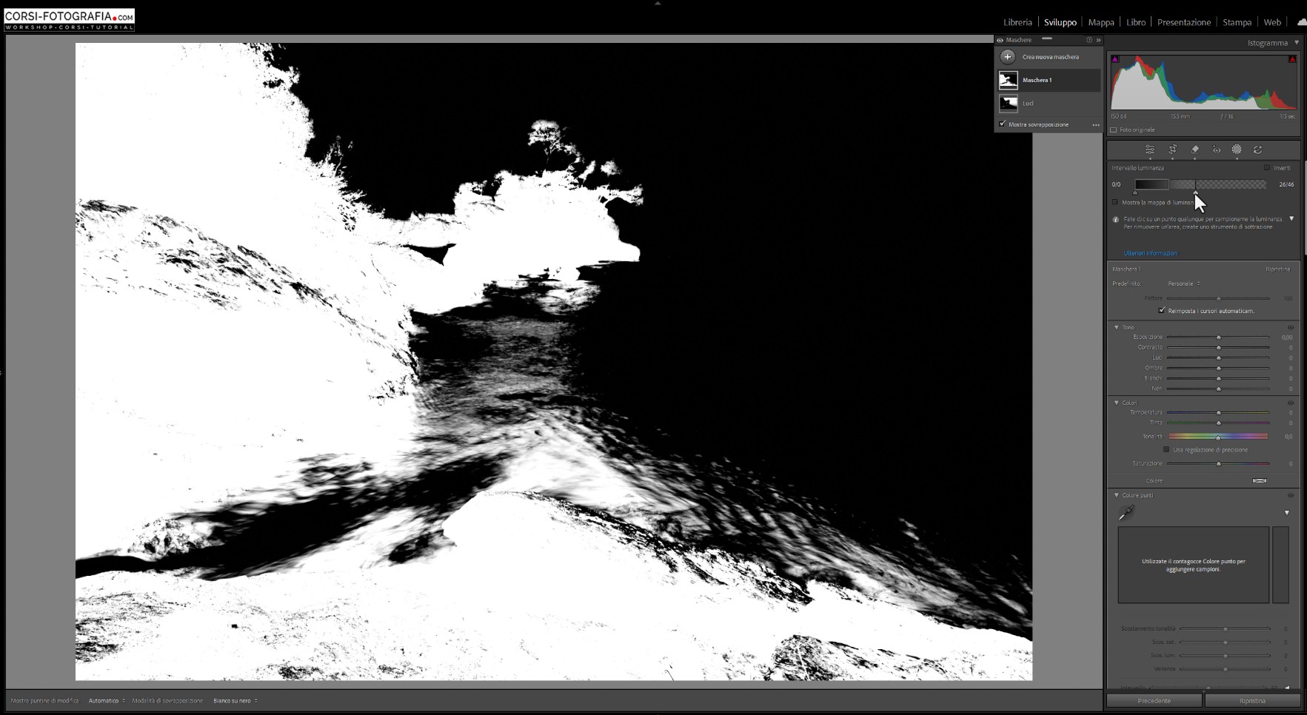
Task: Click the plus icon to create new mask
Action: [x=1007, y=57]
